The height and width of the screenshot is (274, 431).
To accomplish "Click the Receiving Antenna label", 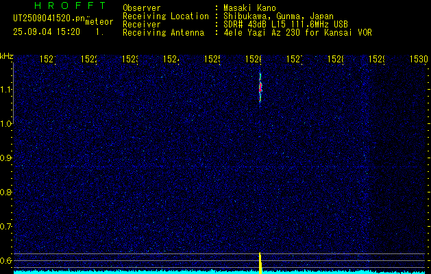I will (x=164, y=33).
